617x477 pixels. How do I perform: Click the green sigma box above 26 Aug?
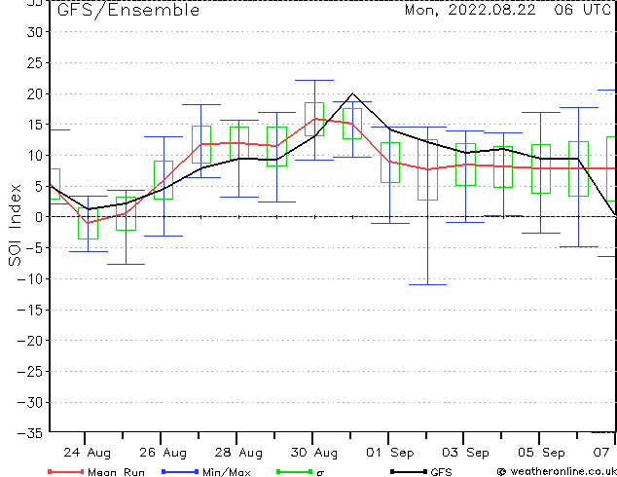pos(163,180)
